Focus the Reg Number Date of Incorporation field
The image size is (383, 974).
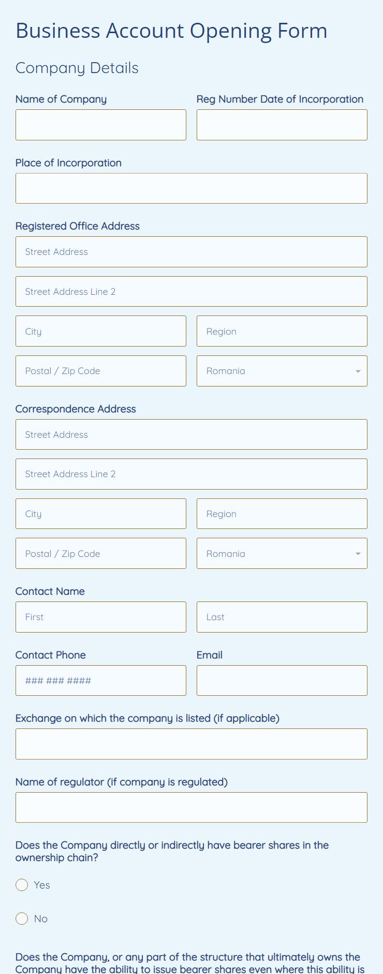click(282, 125)
